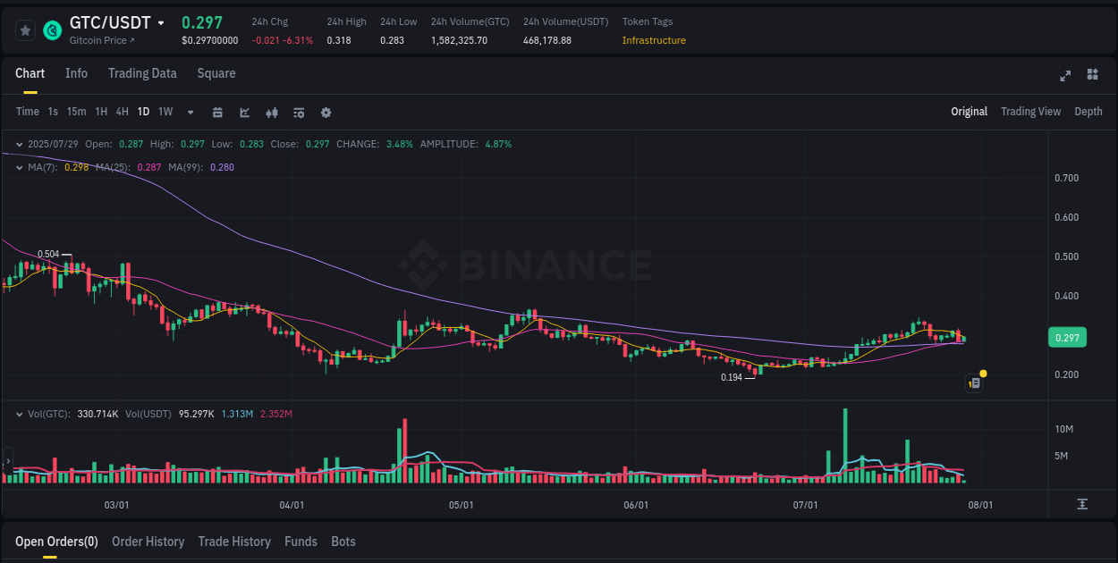Open the chart settings gear icon
The width and height of the screenshot is (1118, 563).
[x=326, y=113]
